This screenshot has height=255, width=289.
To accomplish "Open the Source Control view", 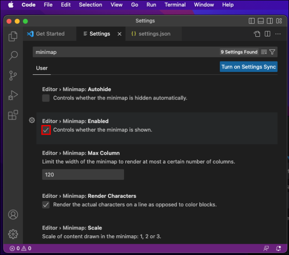I will tap(13, 75).
